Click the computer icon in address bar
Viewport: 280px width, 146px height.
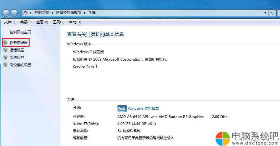point(25,13)
